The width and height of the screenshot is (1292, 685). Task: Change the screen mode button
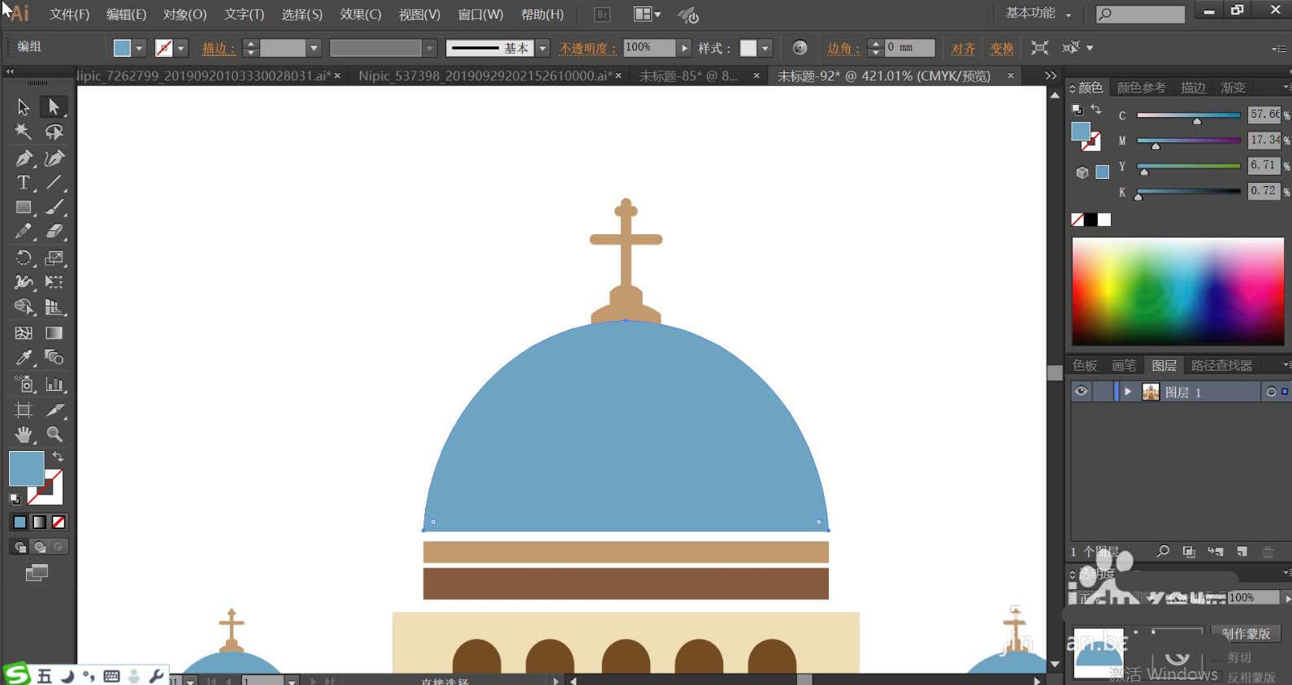(x=37, y=573)
